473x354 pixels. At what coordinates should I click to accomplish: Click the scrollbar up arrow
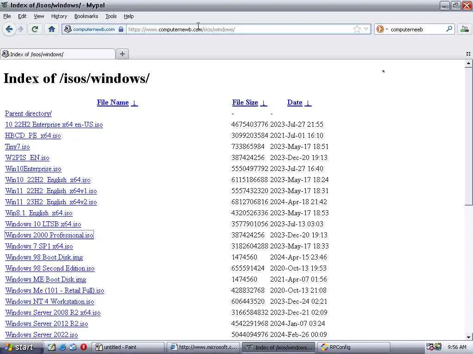coord(468,63)
